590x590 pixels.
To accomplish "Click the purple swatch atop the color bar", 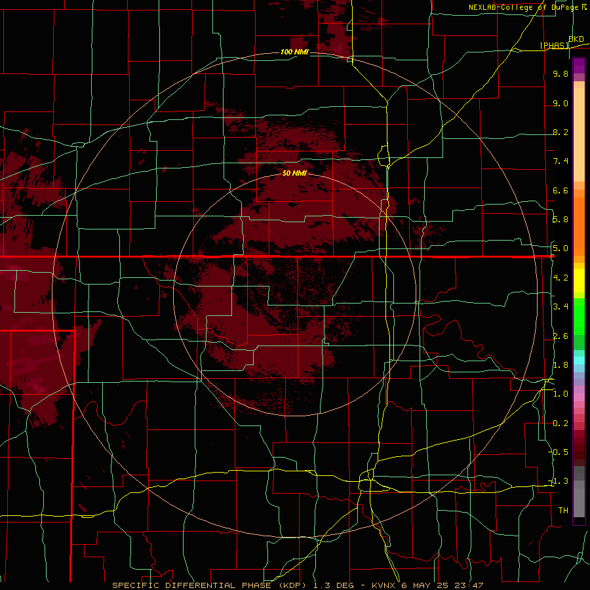I will (x=579, y=66).
